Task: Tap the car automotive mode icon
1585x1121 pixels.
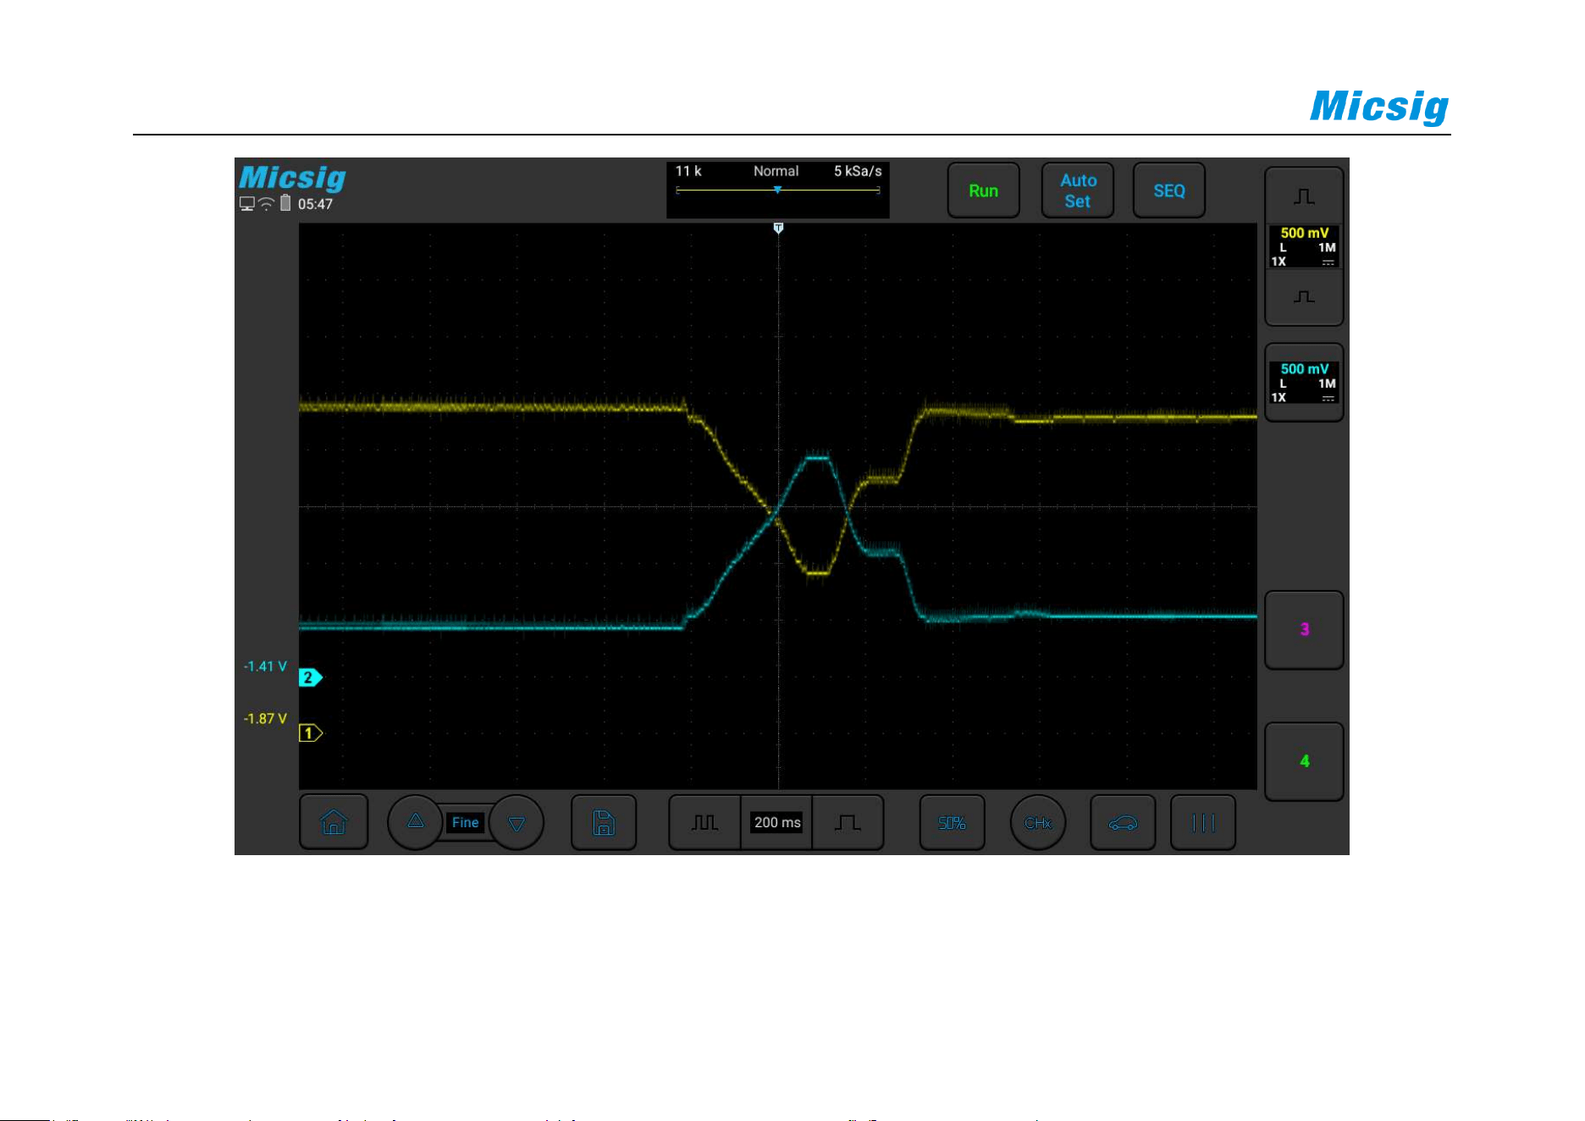Action: (x=1123, y=822)
